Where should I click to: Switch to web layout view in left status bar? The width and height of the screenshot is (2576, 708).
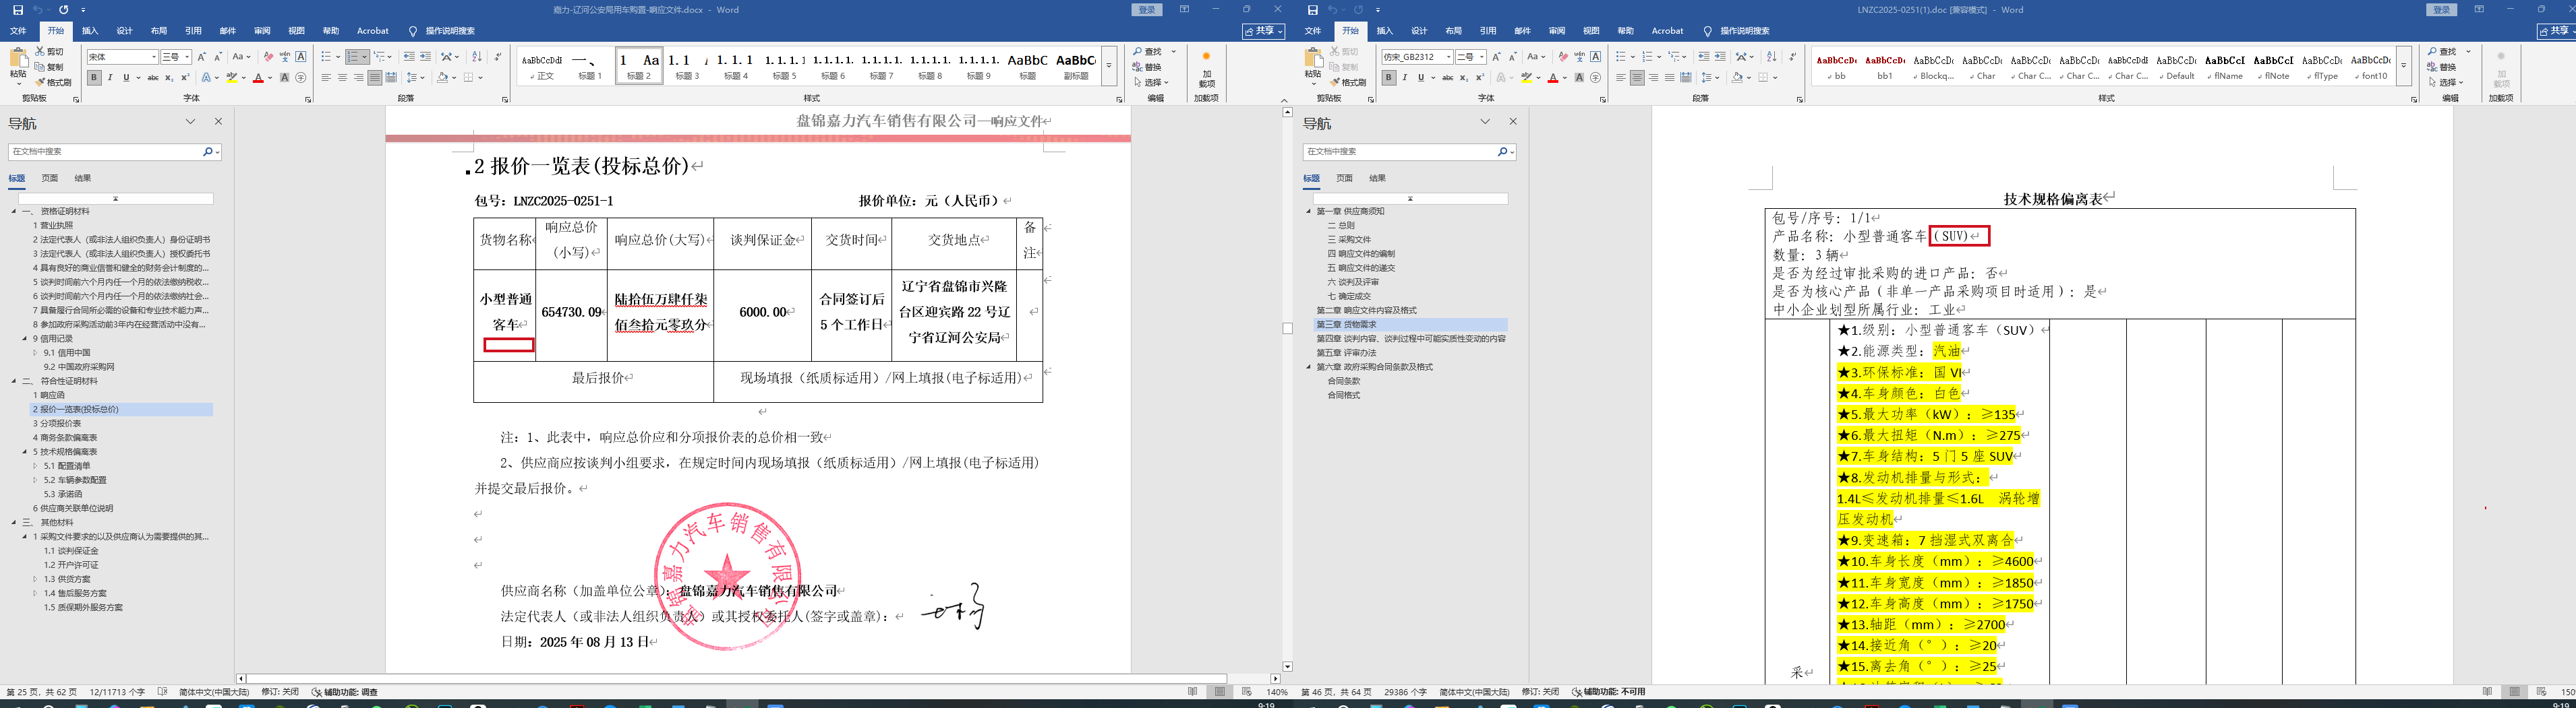coord(1247,692)
